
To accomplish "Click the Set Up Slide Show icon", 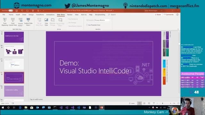I will click(39, 20).
